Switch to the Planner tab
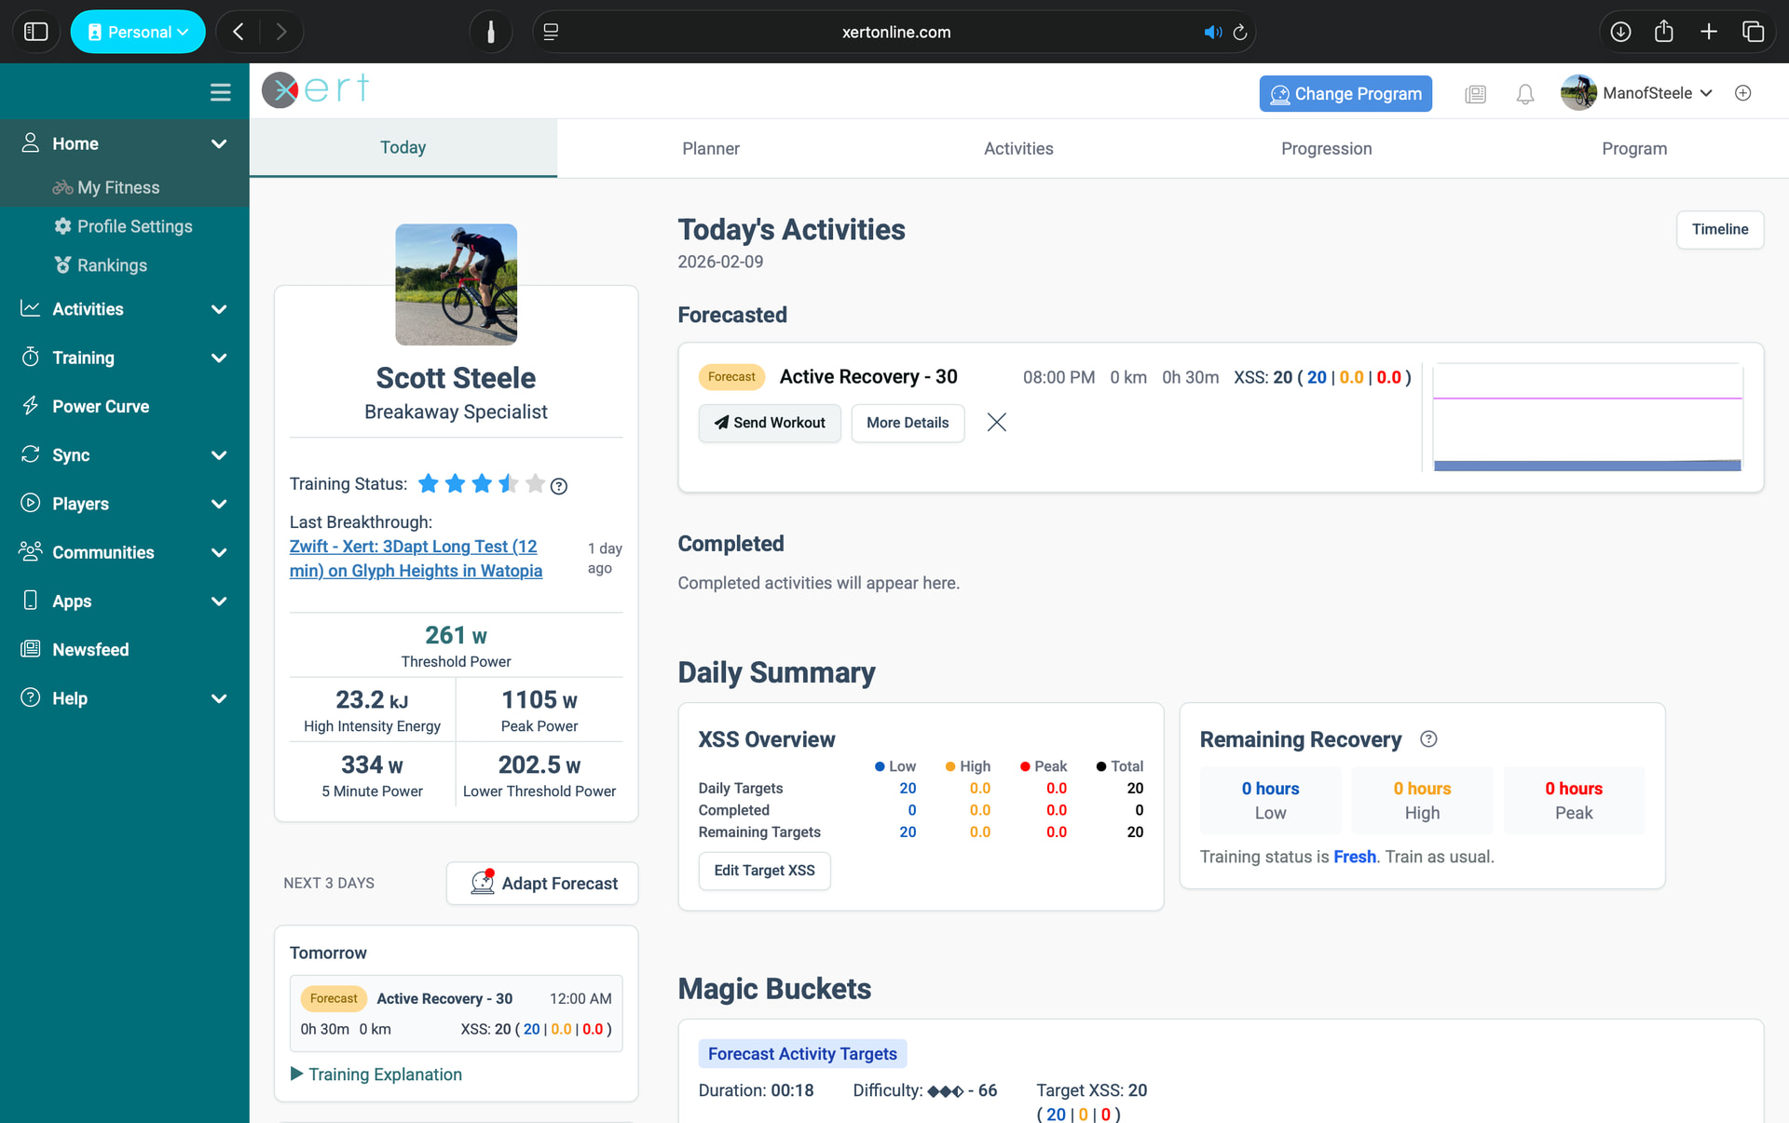This screenshot has width=1789, height=1123. (x=710, y=149)
